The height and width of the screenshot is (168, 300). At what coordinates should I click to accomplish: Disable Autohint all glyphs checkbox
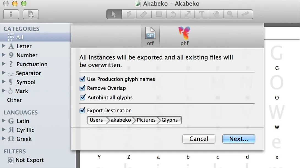82,97
